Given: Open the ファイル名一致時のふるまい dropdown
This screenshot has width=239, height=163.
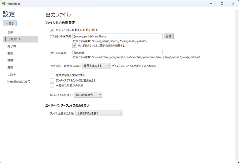Looking at the screenshot, I should pos(96,66).
